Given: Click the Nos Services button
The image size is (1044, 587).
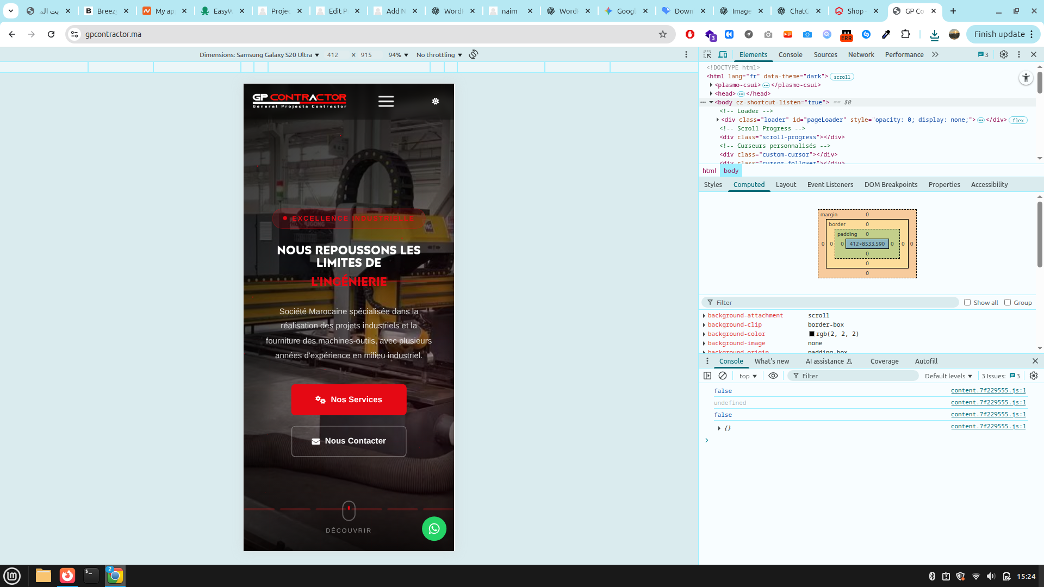Looking at the screenshot, I should 349,399.
